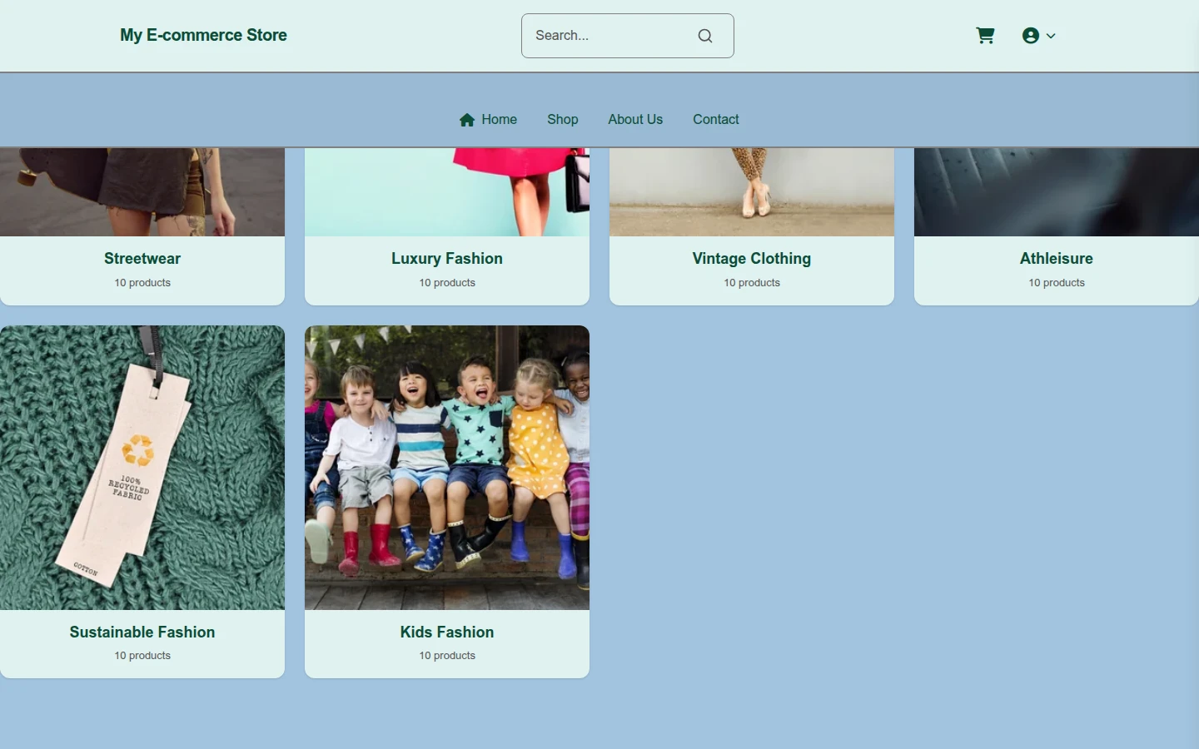The width and height of the screenshot is (1199, 749).
Task: Click the Sustainable Fashion recycled tag image
Action: pyautogui.click(x=142, y=468)
